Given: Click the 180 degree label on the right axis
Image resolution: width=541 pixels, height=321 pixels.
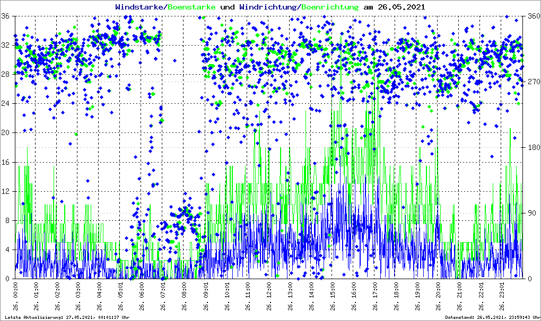Looking at the screenshot, I should point(533,148).
